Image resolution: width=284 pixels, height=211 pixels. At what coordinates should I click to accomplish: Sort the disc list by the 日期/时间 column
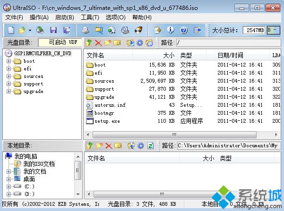[x=242, y=55]
